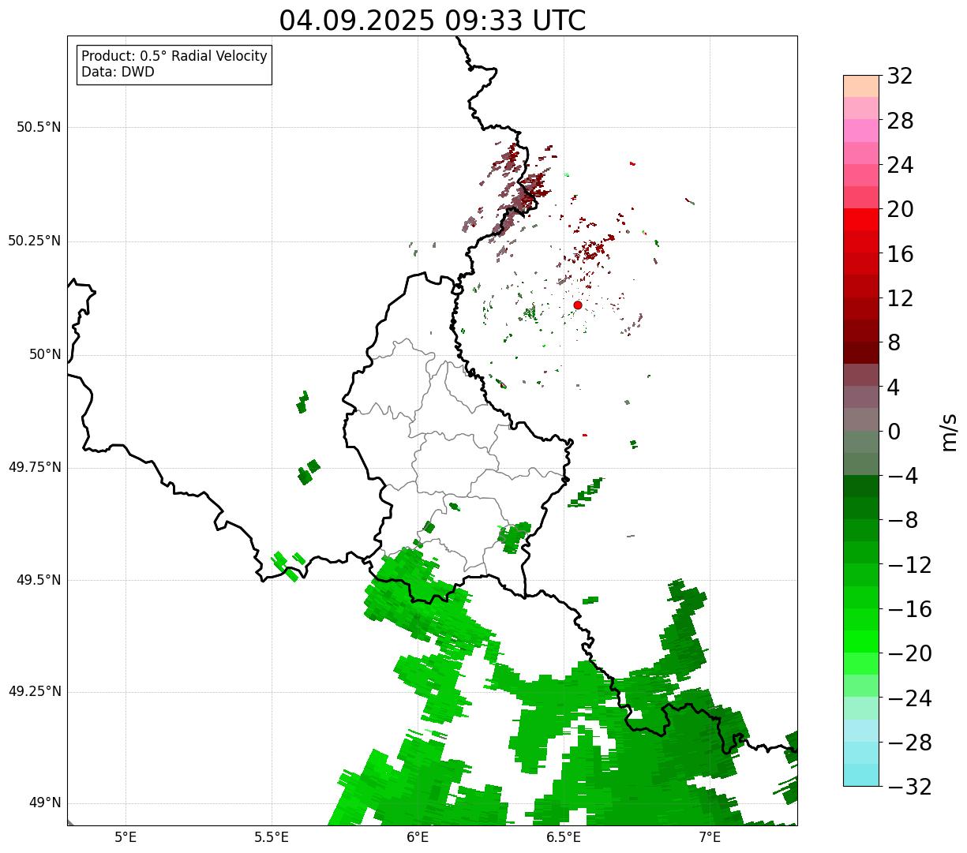The height and width of the screenshot is (853, 967).
Task: Click the 7°E longitude label
Action: coord(710,836)
